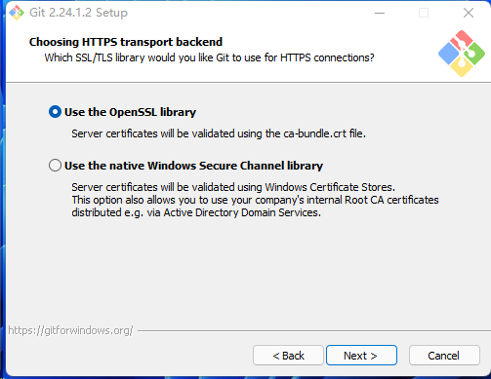Viewport: 491px width, 379px height.
Task: Click the SSL/TLS library question subtitle
Action: tap(209, 57)
